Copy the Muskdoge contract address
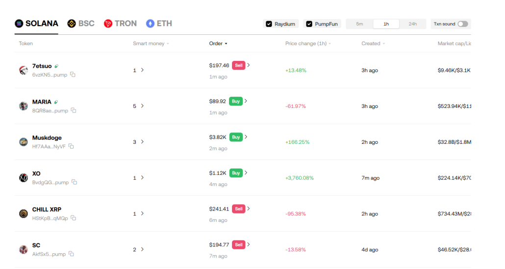Viewport: 505px width, 269px height. click(x=71, y=146)
